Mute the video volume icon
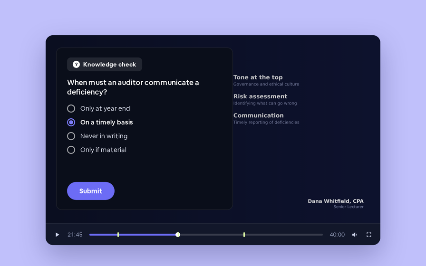The height and width of the screenshot is (266, 426). point(355,235)
